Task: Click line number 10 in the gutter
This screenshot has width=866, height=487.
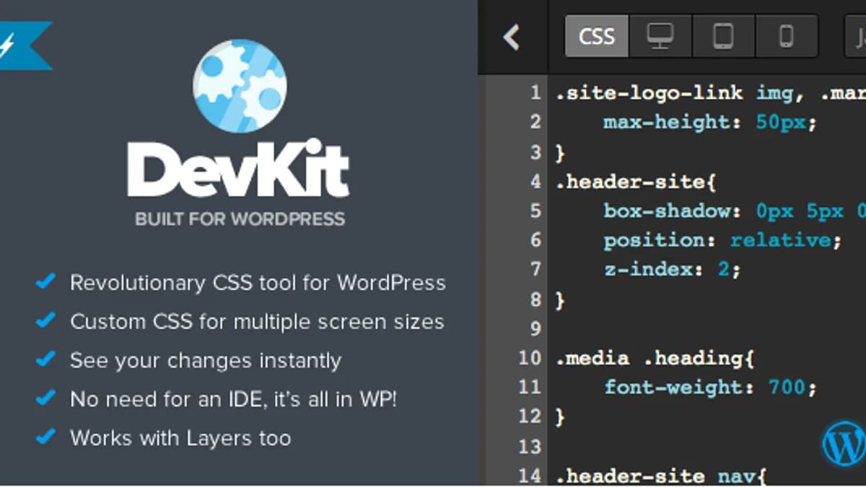Action: pyautogui.click(x=529, y=359)
